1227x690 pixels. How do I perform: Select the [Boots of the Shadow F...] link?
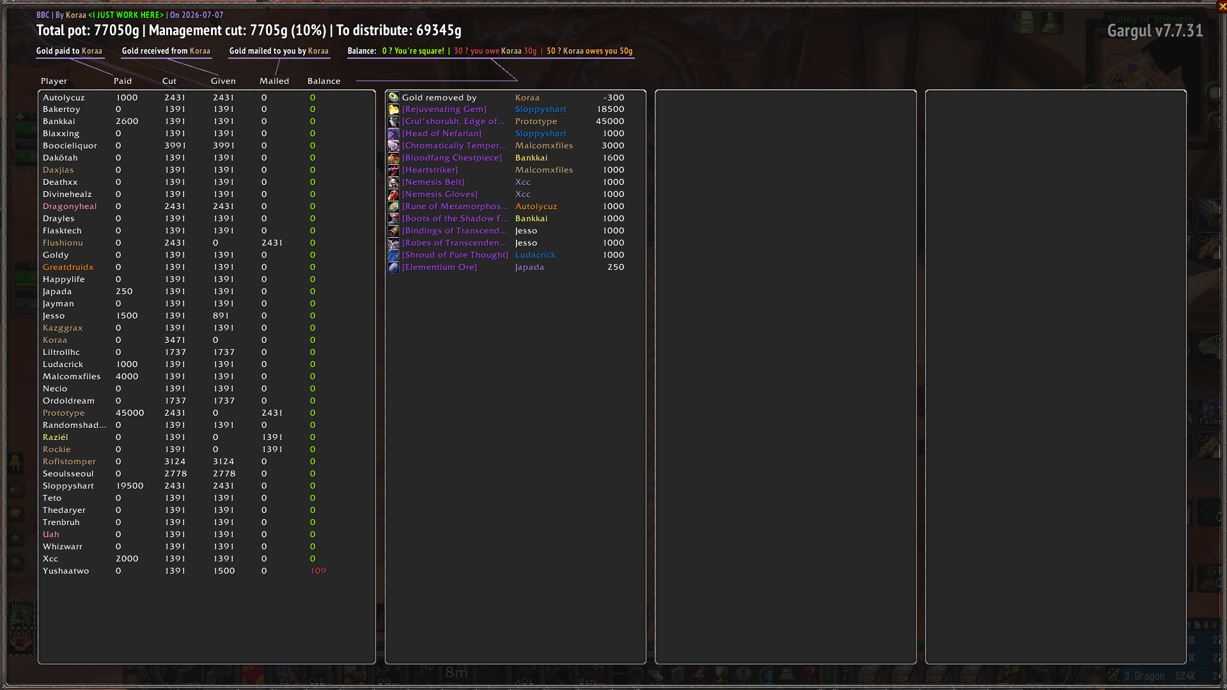455,219
